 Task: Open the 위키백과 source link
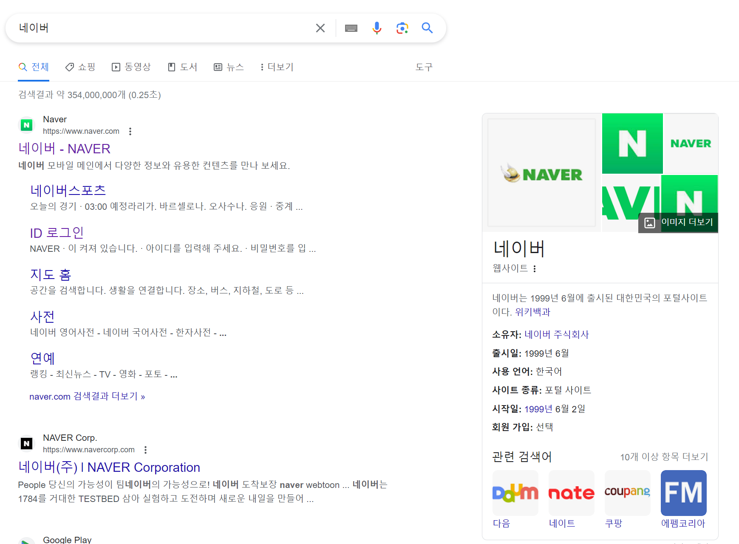tap(532, 312)
